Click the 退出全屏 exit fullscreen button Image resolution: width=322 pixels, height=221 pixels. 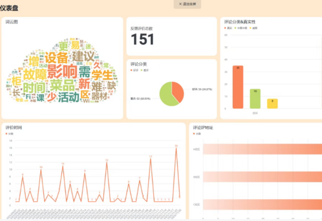187,4
